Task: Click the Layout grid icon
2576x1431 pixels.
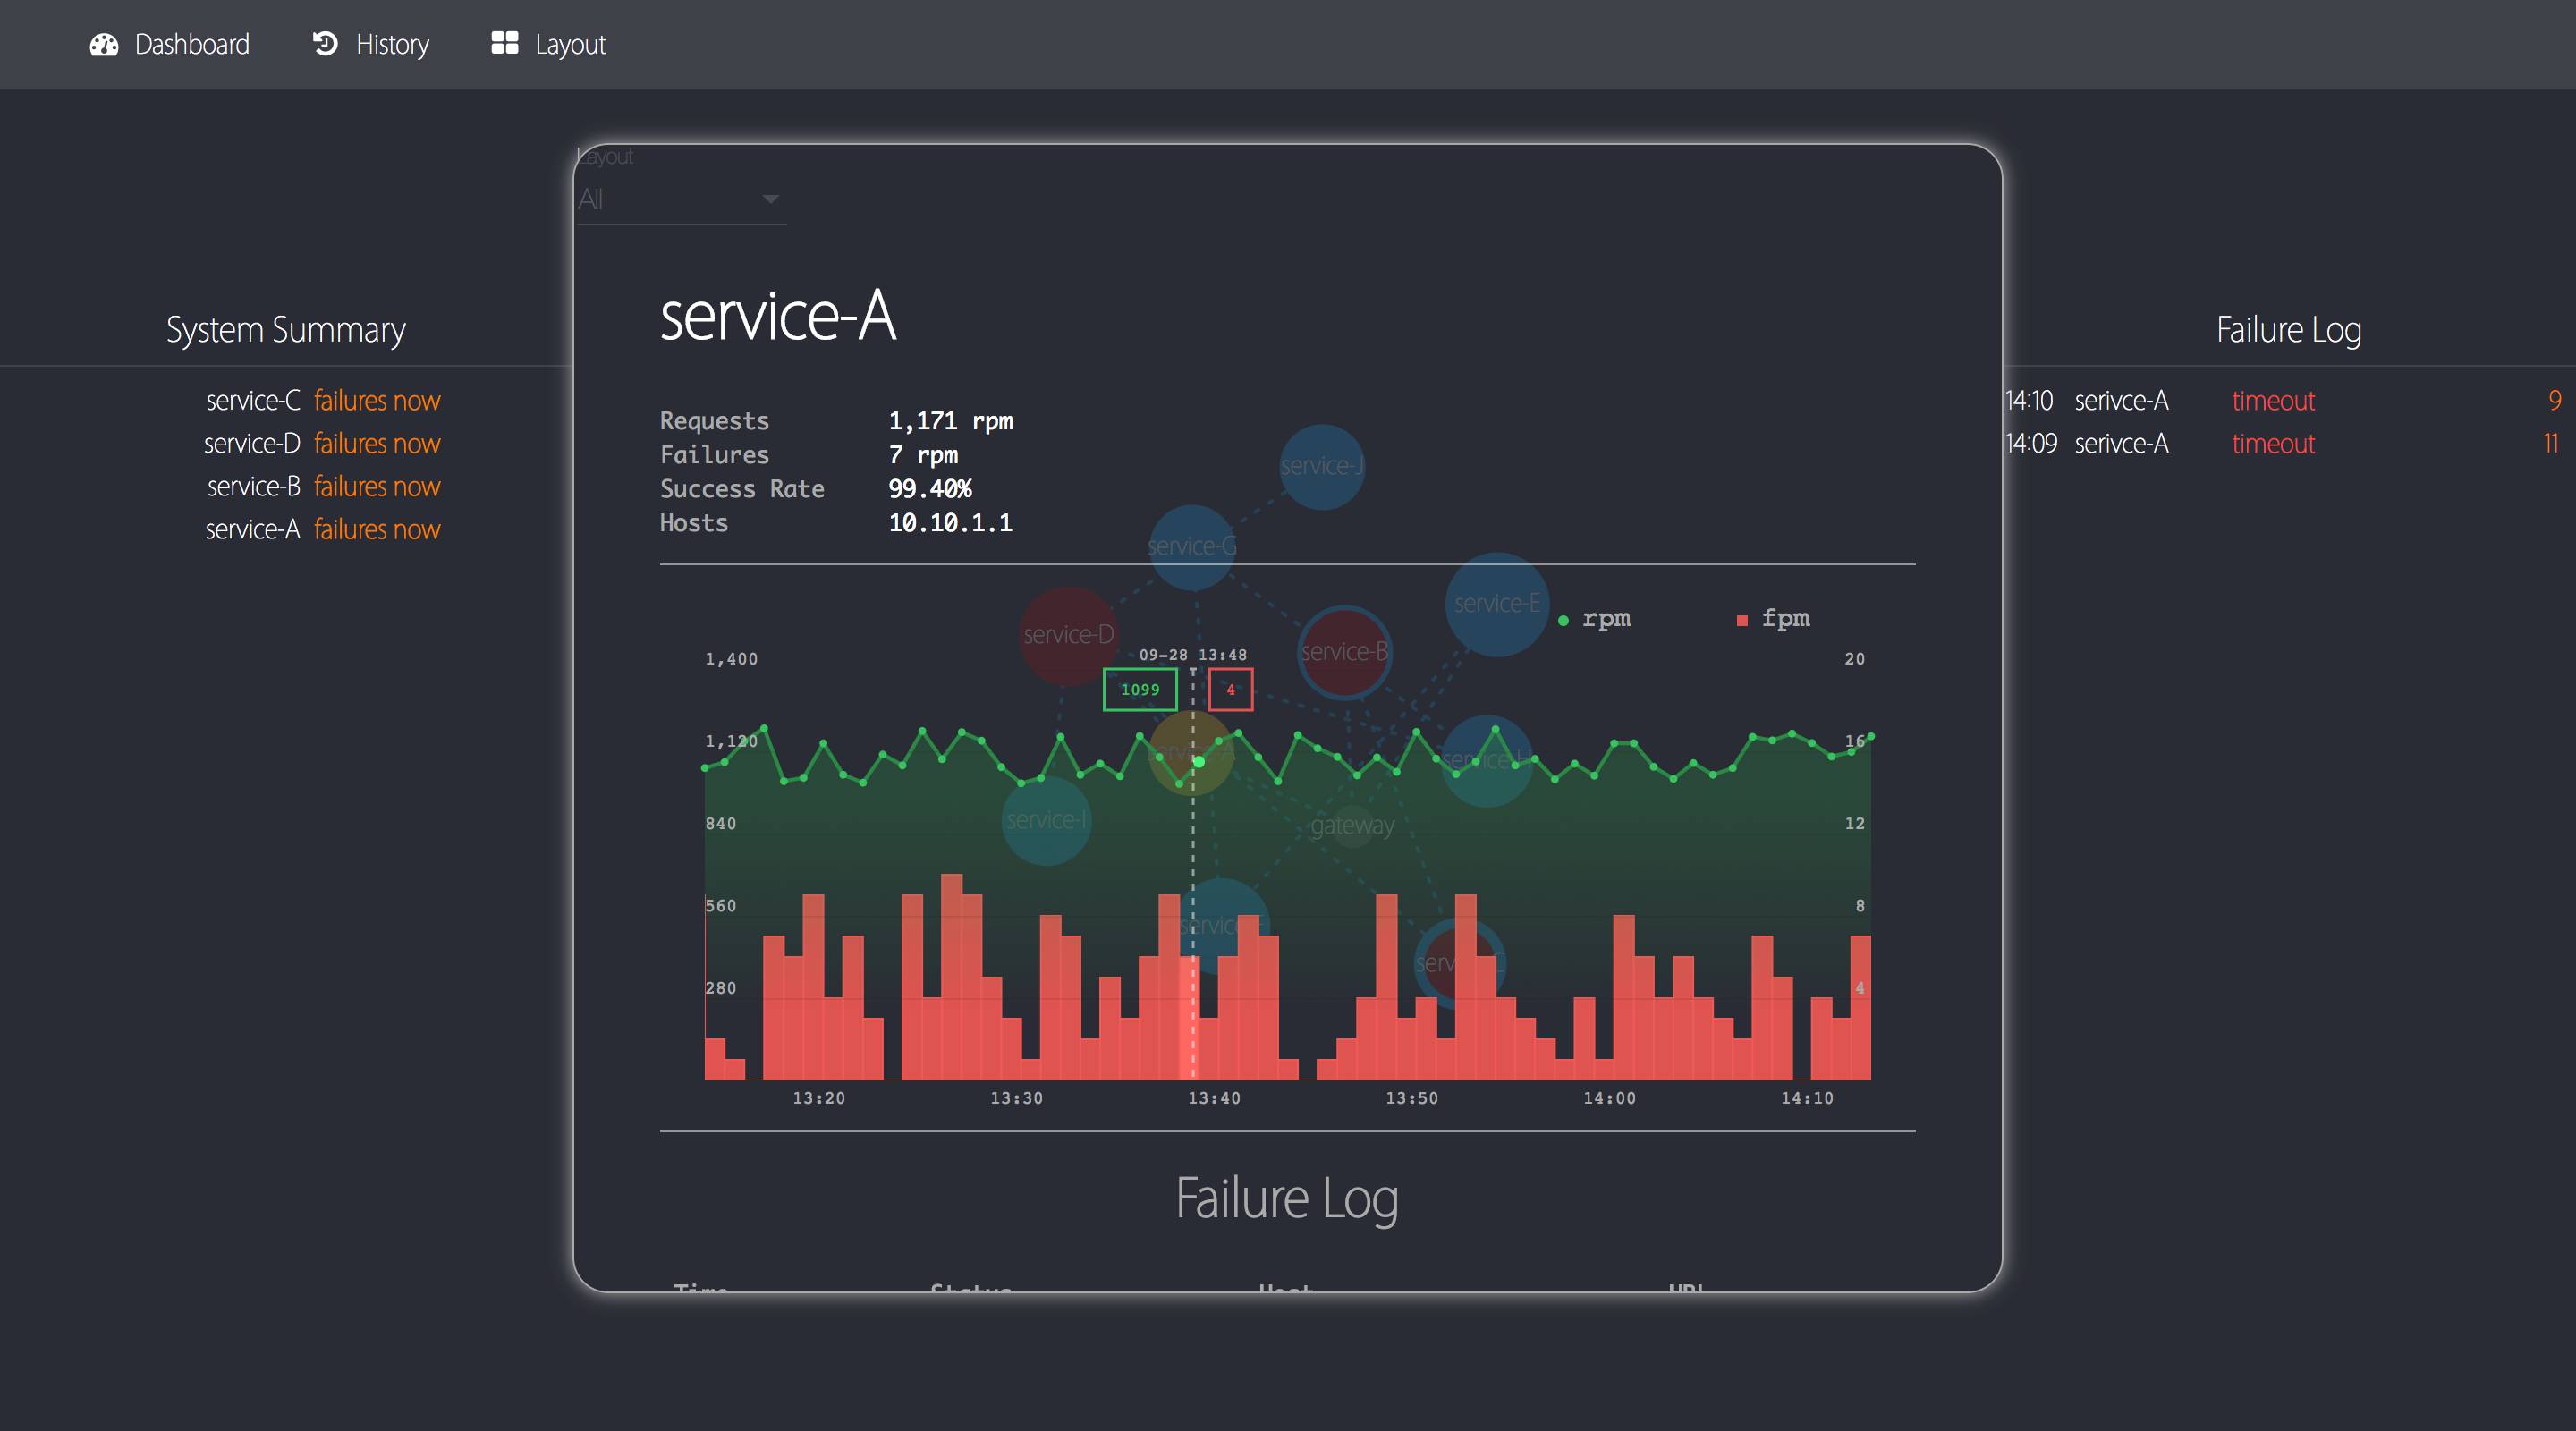Action: (x=504, y=43)
